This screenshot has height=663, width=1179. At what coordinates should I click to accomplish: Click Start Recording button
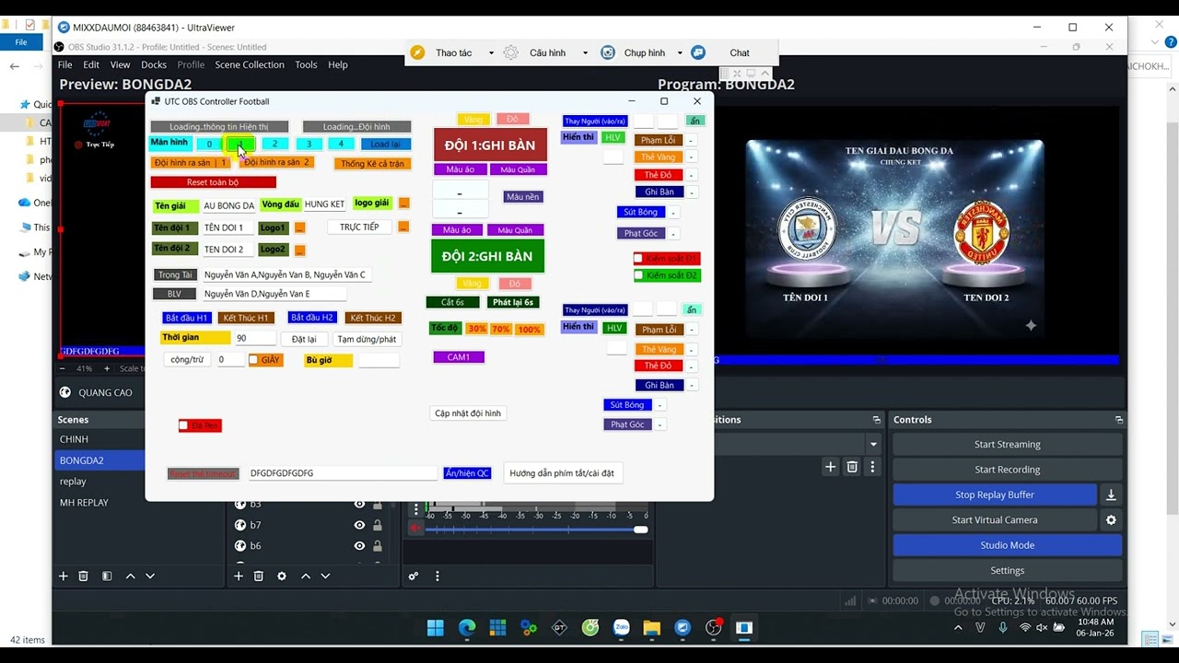pyautogui.click(x=1007, y=470)
